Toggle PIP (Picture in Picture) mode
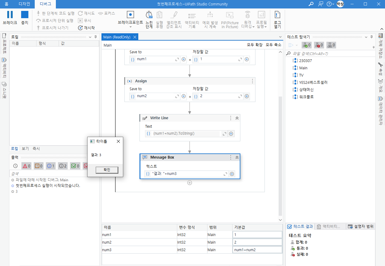 (x=230, y=19)
